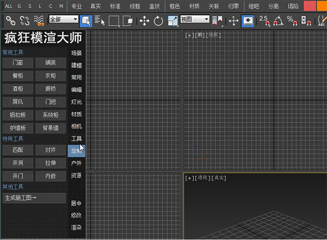
Task: Open the 材质 side tab
Action: pos(76,114)
